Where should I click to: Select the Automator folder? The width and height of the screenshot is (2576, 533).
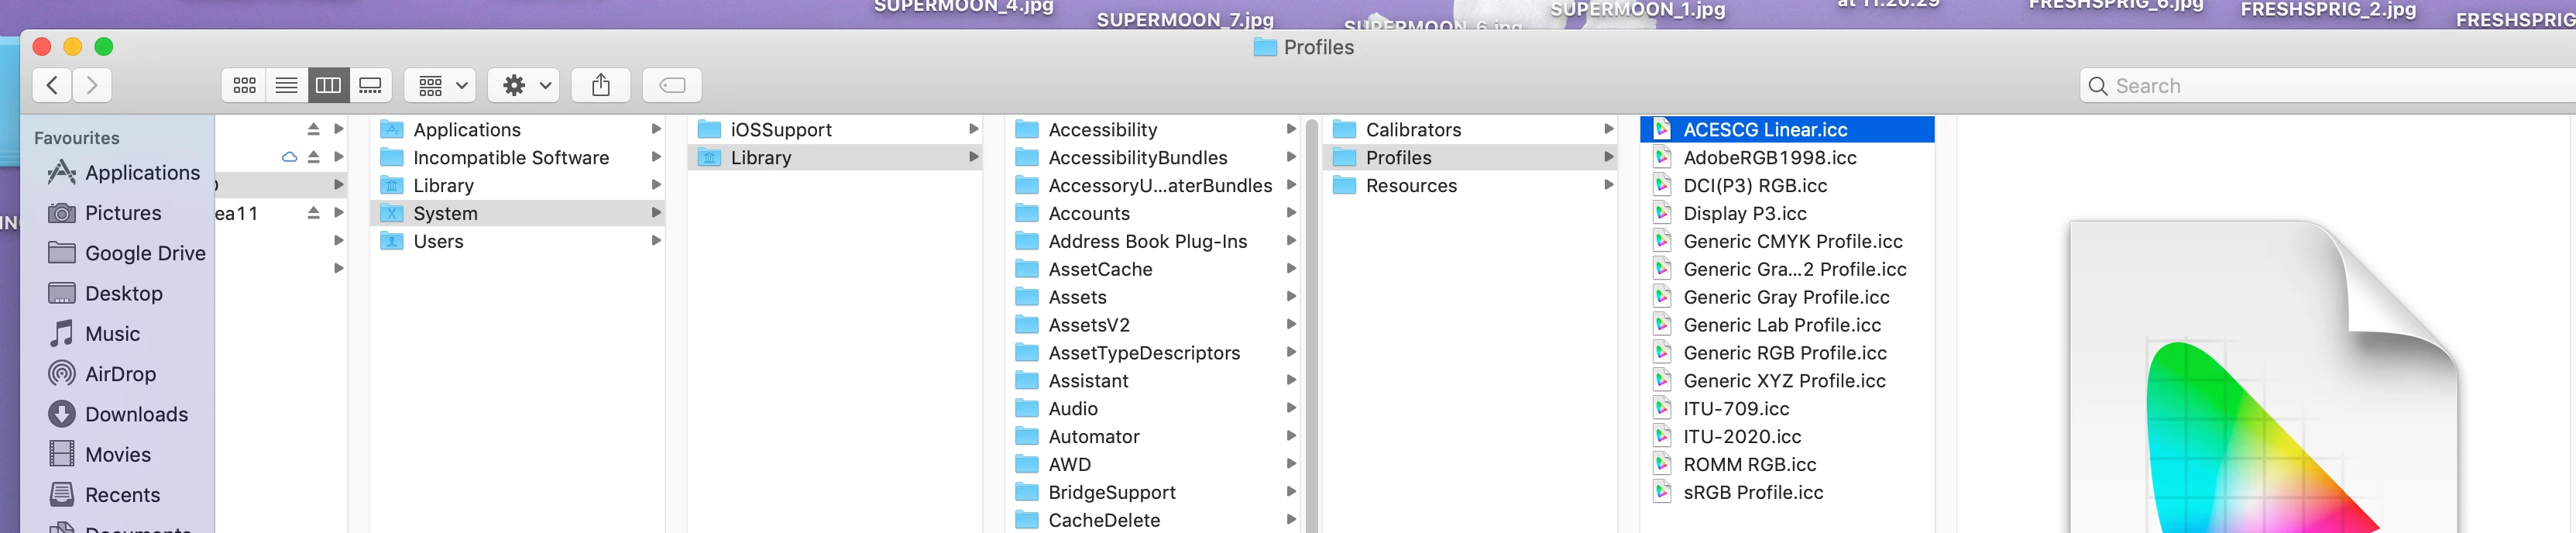[1153, 438]
